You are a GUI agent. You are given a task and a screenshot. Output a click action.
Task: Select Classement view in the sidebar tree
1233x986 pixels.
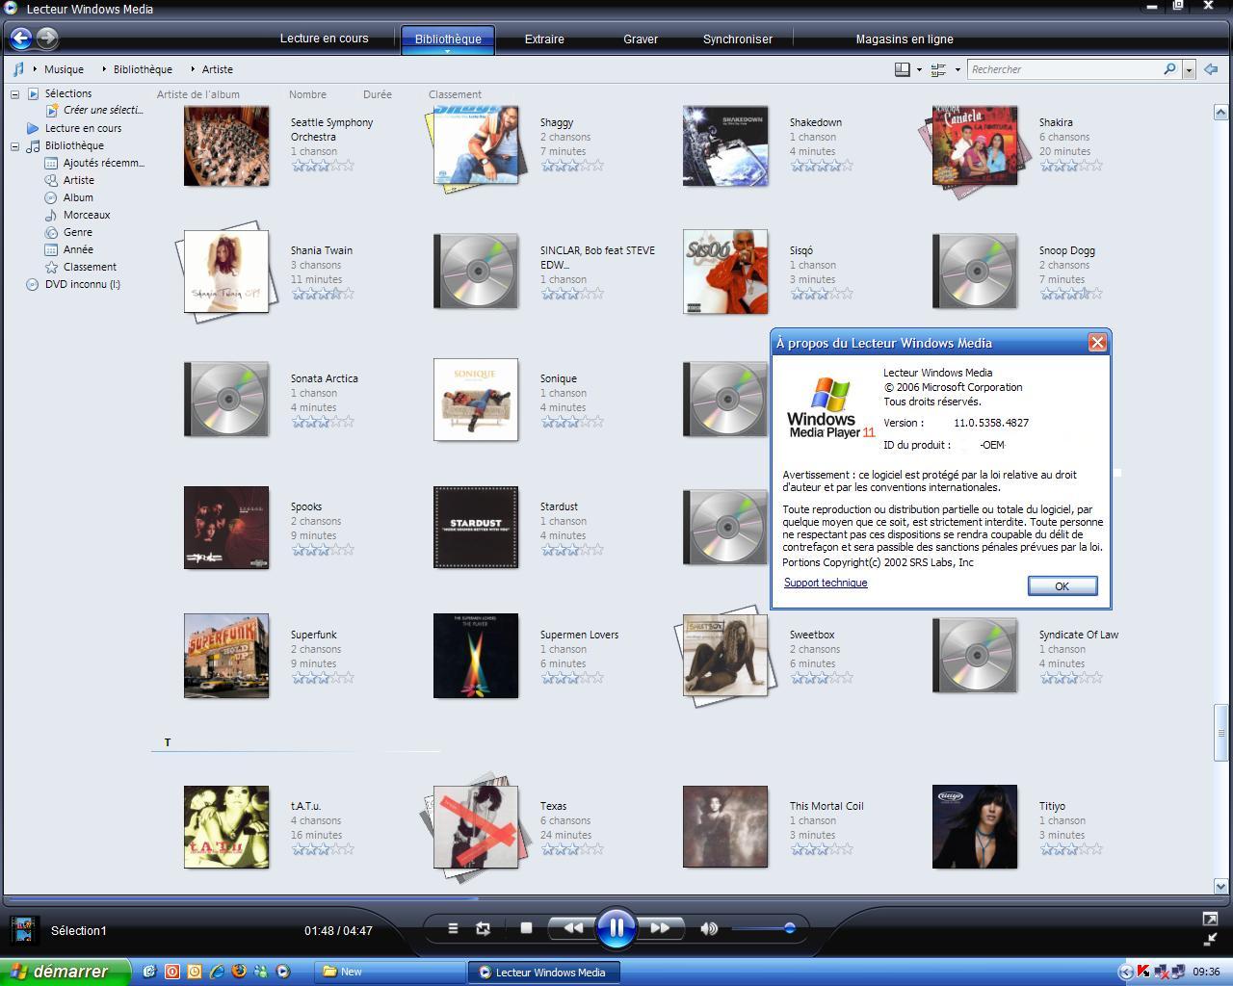click(x=90, y=267)
